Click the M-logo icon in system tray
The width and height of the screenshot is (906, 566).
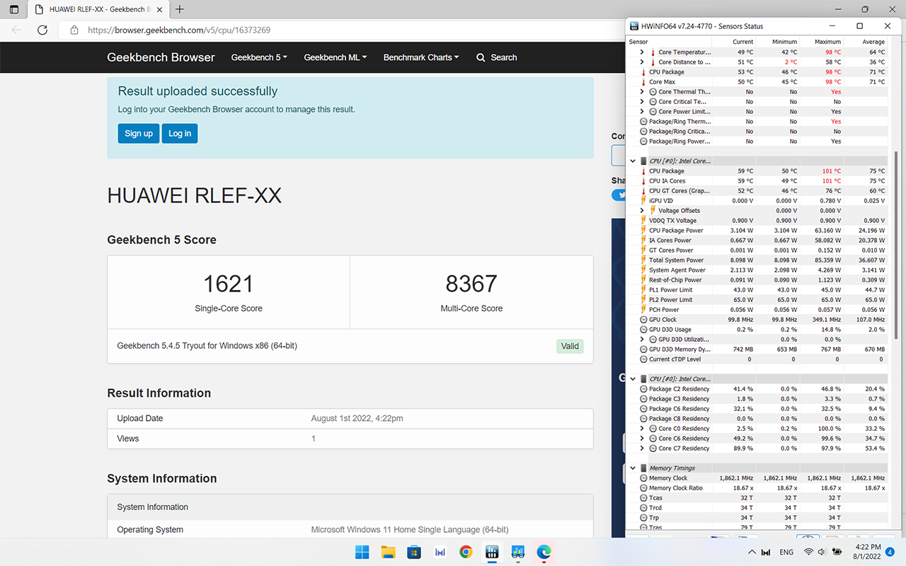point(767,552)
